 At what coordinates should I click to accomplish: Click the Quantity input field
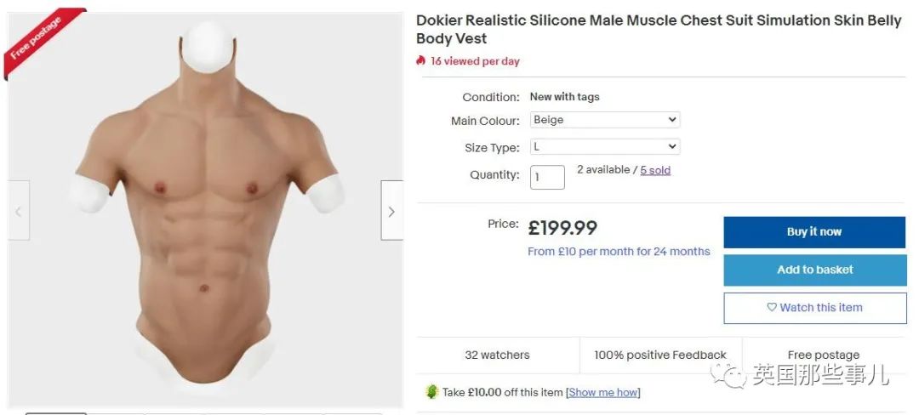pyautogui.click(x=547, y=177)
